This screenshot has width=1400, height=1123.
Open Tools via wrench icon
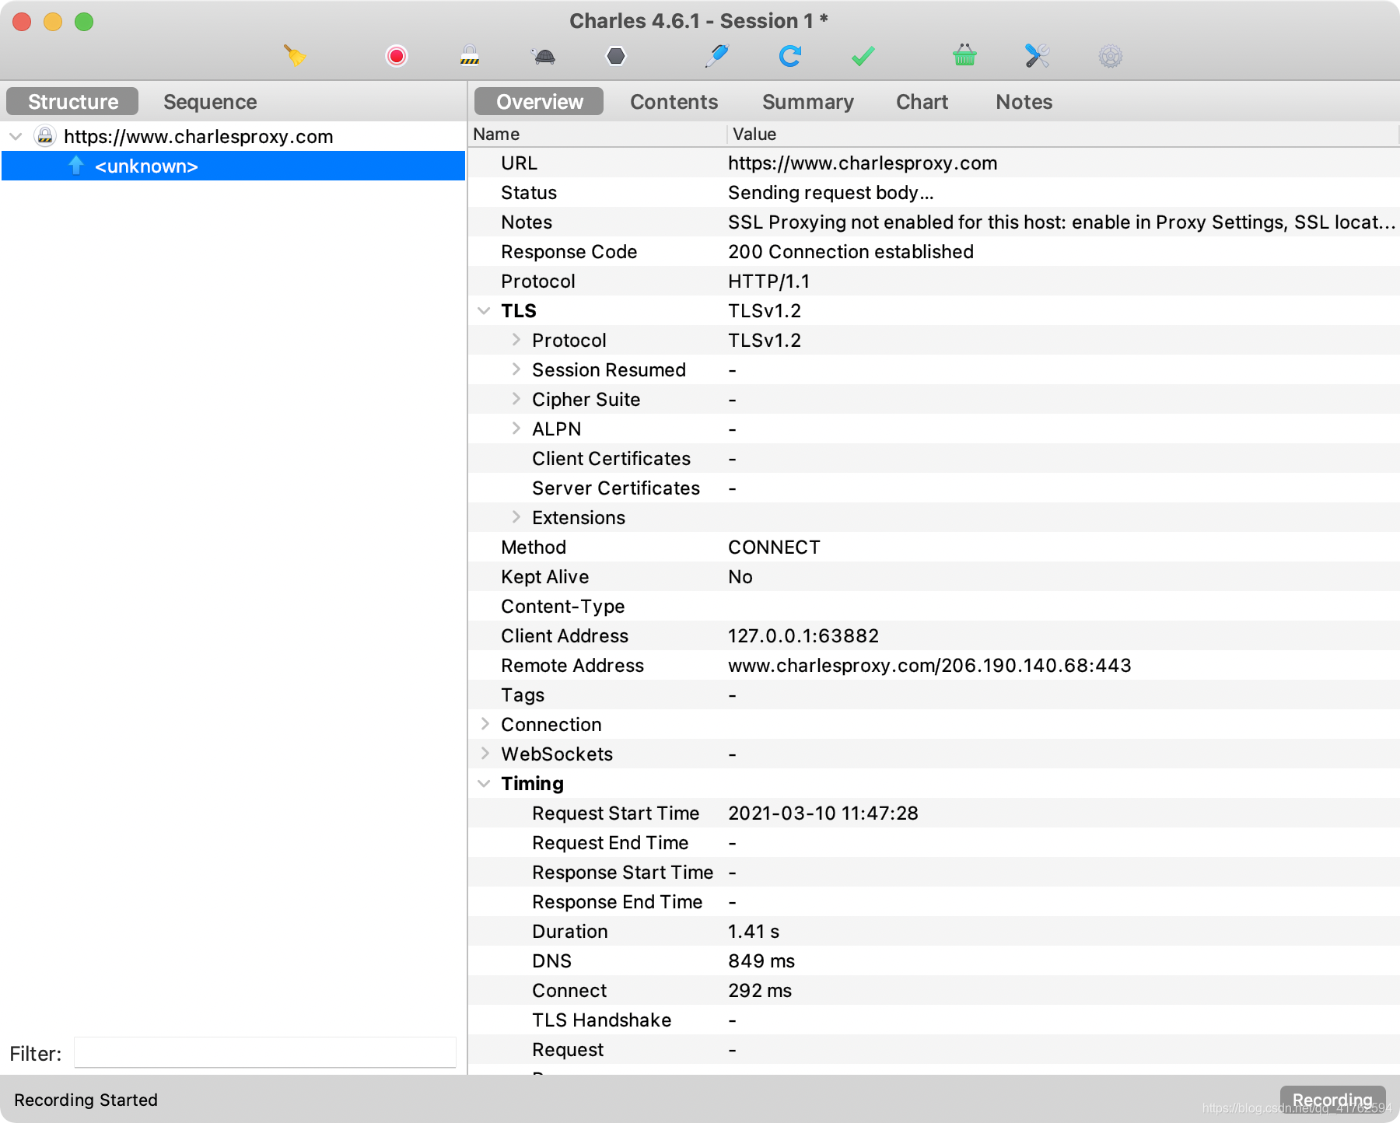click(1038, 56)
